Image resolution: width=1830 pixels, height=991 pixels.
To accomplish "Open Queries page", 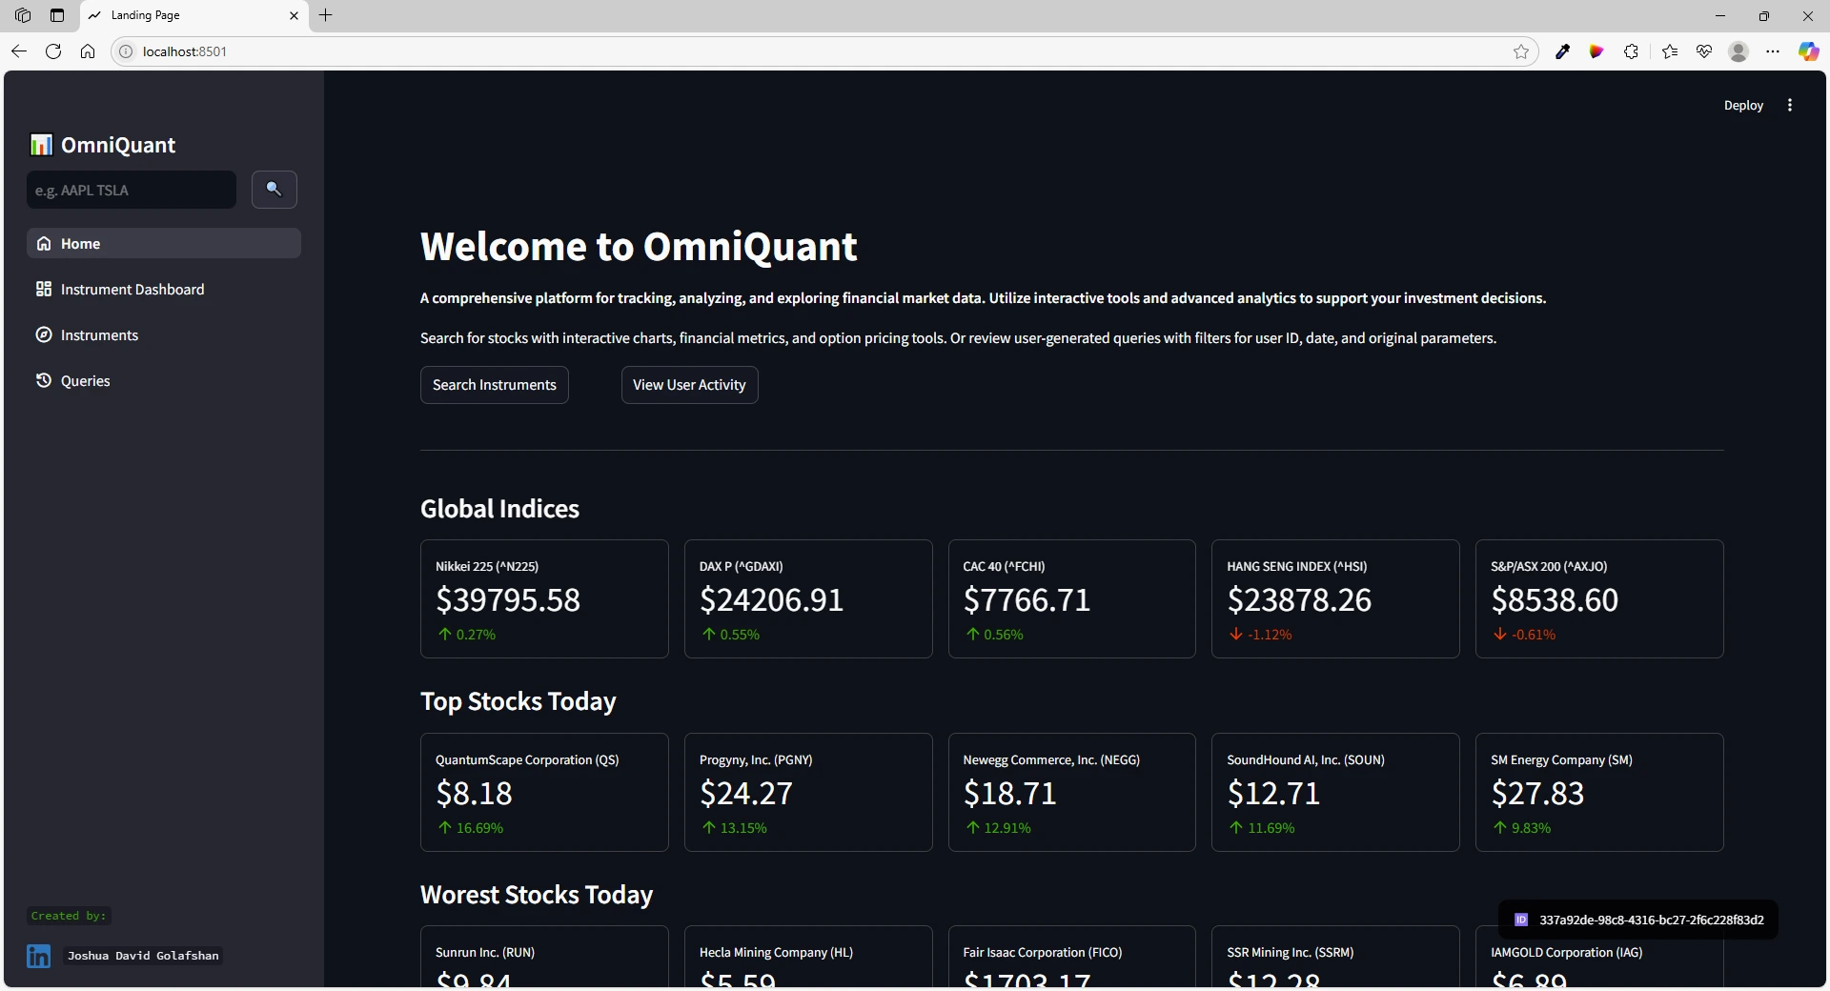I will (x=164, y=381).
